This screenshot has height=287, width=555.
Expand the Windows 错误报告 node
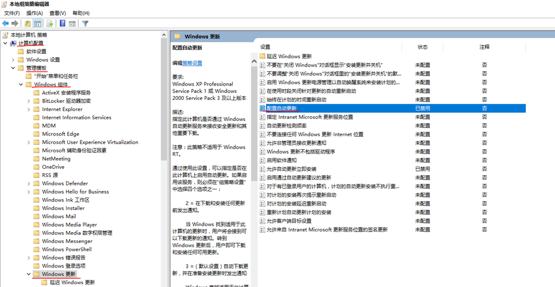tap(29, 257)
